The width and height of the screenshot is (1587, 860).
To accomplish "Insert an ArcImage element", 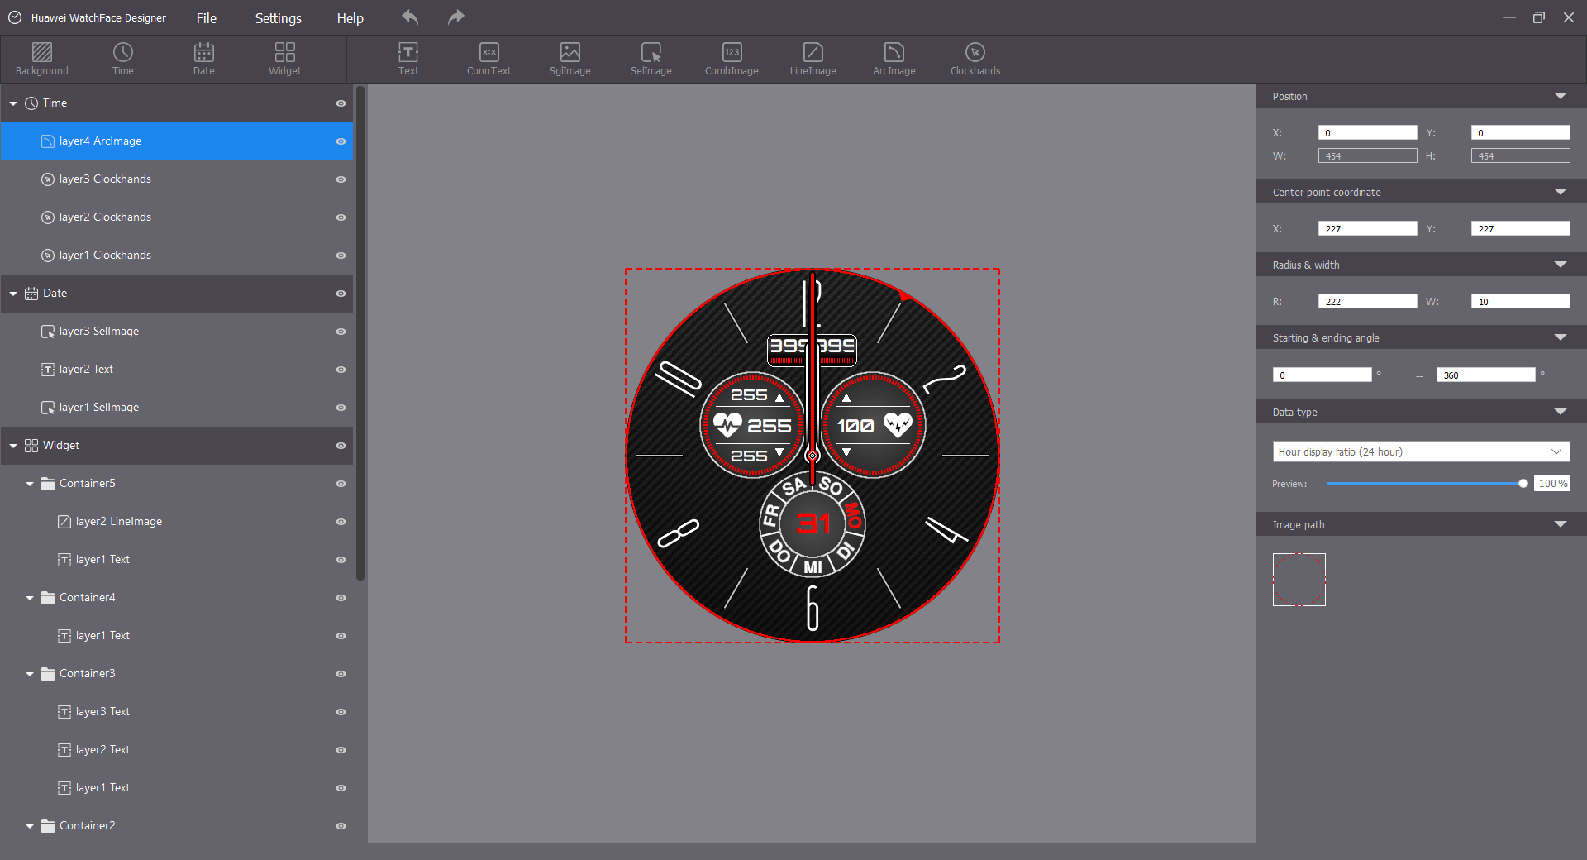I will [x=894, y=59].
